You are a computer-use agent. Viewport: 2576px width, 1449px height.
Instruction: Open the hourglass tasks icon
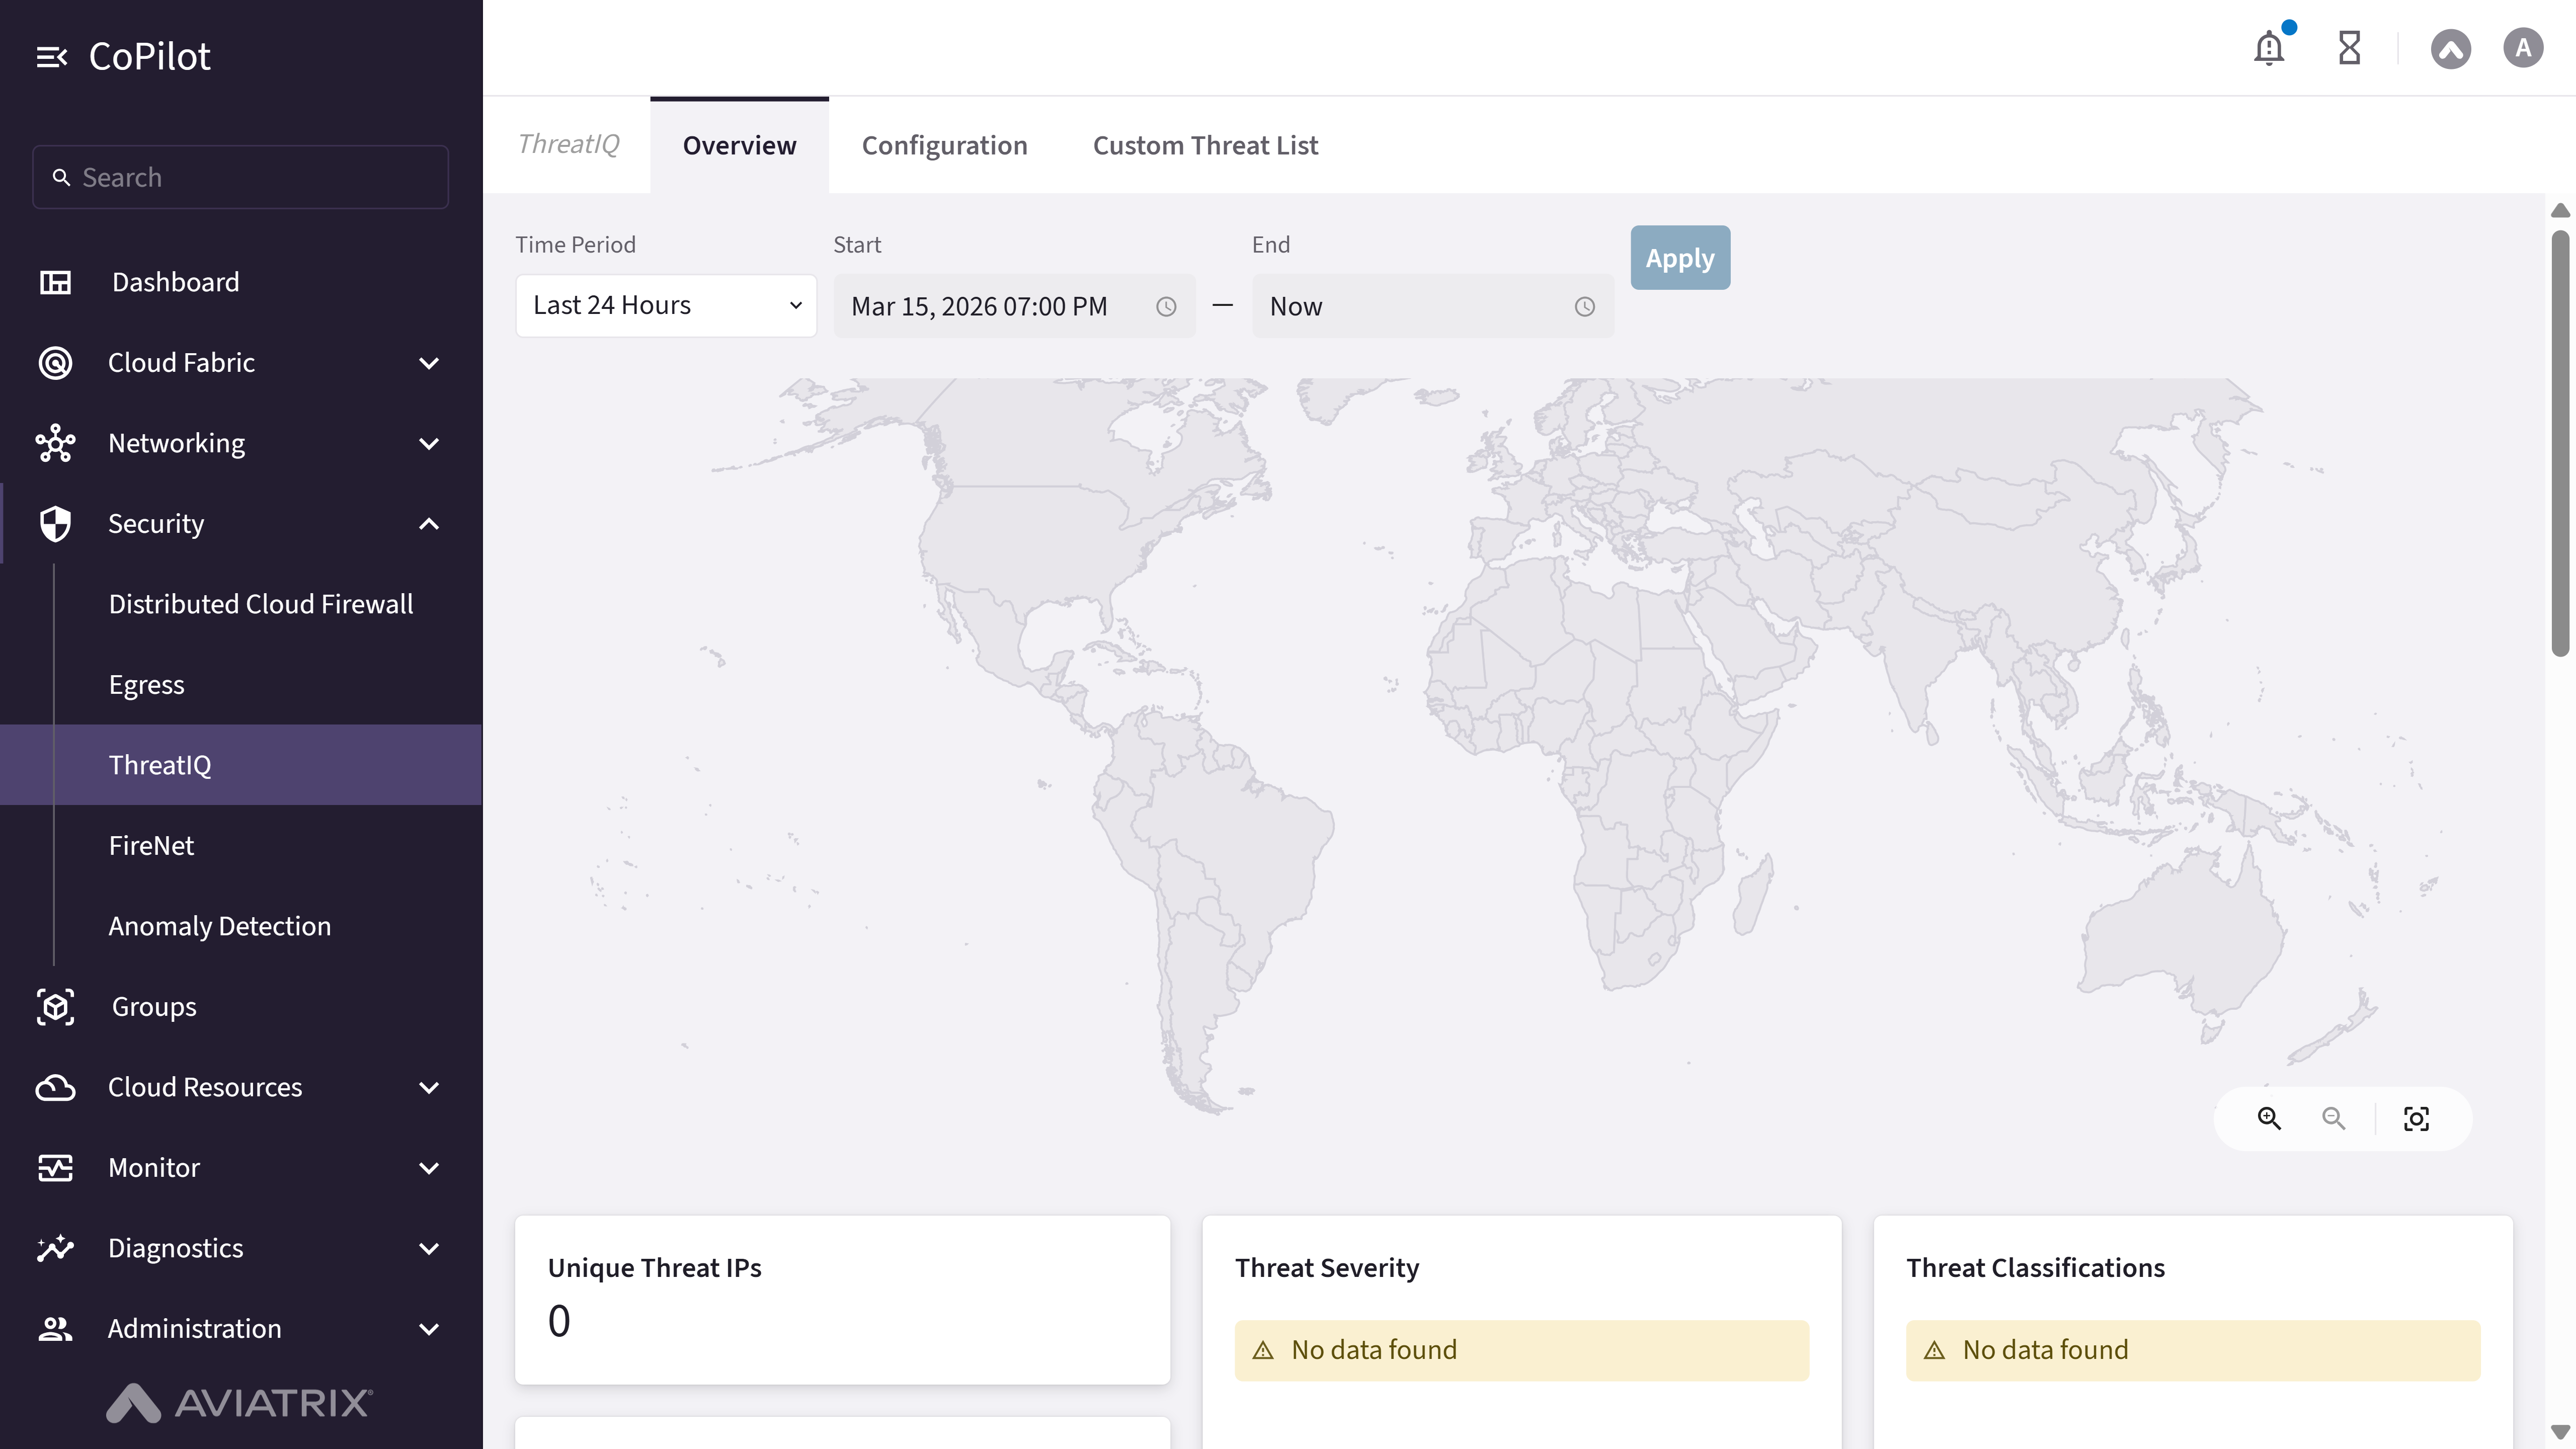point(2349,48)
